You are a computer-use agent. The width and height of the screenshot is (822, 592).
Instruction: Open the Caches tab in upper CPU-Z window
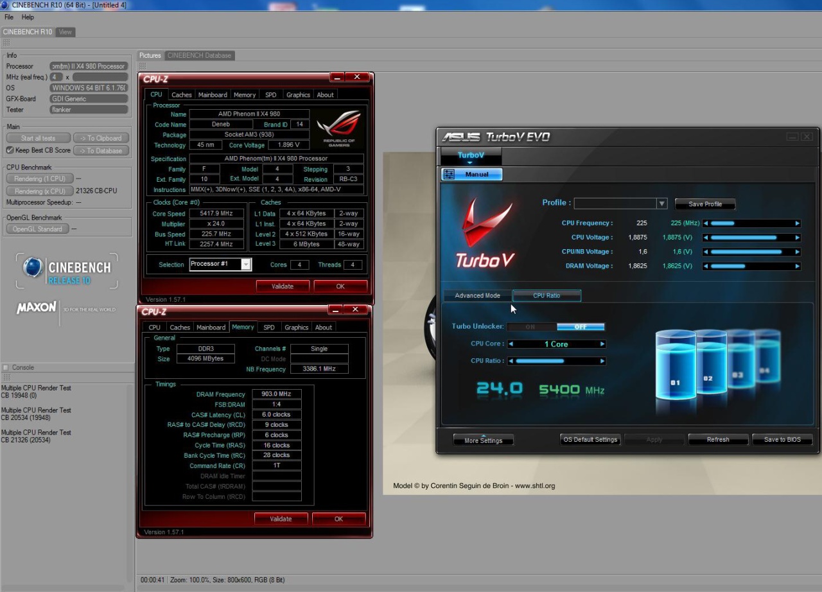coord(182,94)
